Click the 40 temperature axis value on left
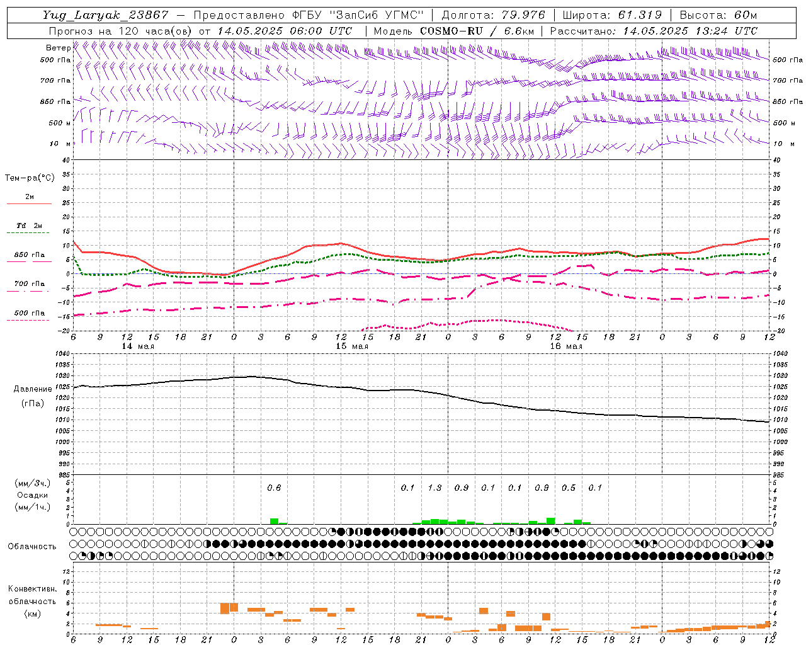Image resolution: width=806 pixels, height=645 pixels. pyautogui.click(x=65, y=161)
